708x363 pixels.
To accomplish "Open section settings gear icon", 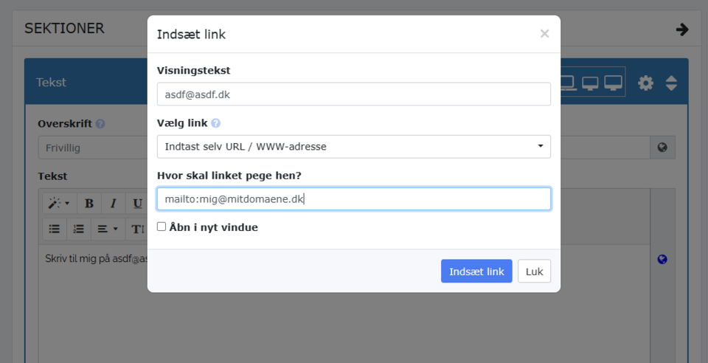I will 645,83.
